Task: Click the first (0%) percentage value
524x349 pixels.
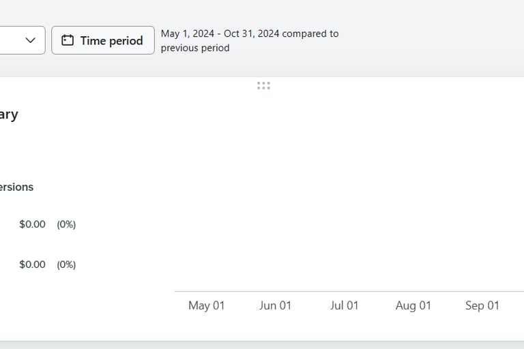Action: [x=66, y=224]
